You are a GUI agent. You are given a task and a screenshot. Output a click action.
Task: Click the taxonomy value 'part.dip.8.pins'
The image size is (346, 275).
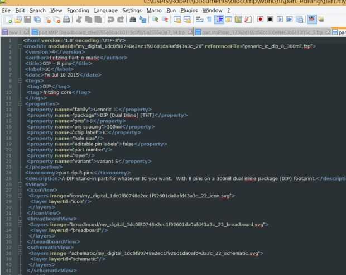click(76, 173)
